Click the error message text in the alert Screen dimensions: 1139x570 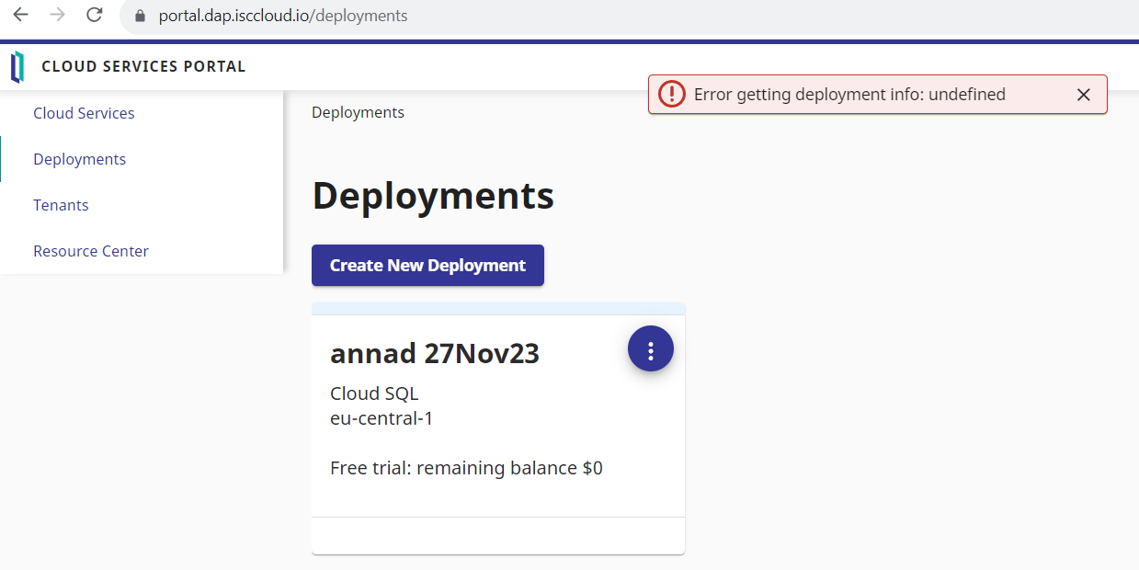(x=849, y=95)
